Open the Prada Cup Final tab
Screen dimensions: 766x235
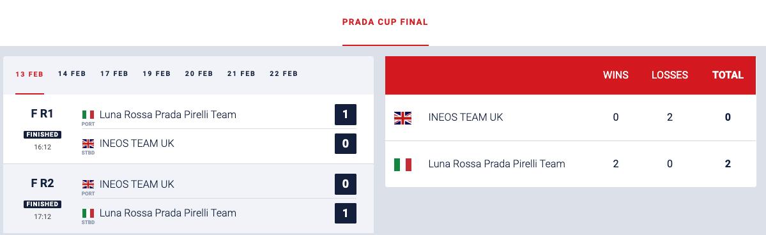(385, 22)
